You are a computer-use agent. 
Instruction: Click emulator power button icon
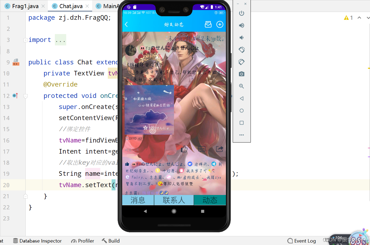242,13
